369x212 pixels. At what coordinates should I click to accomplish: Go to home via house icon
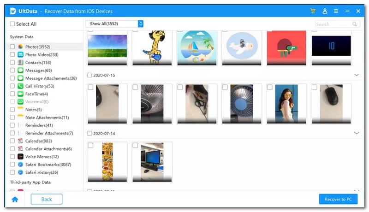pos(15,199)
